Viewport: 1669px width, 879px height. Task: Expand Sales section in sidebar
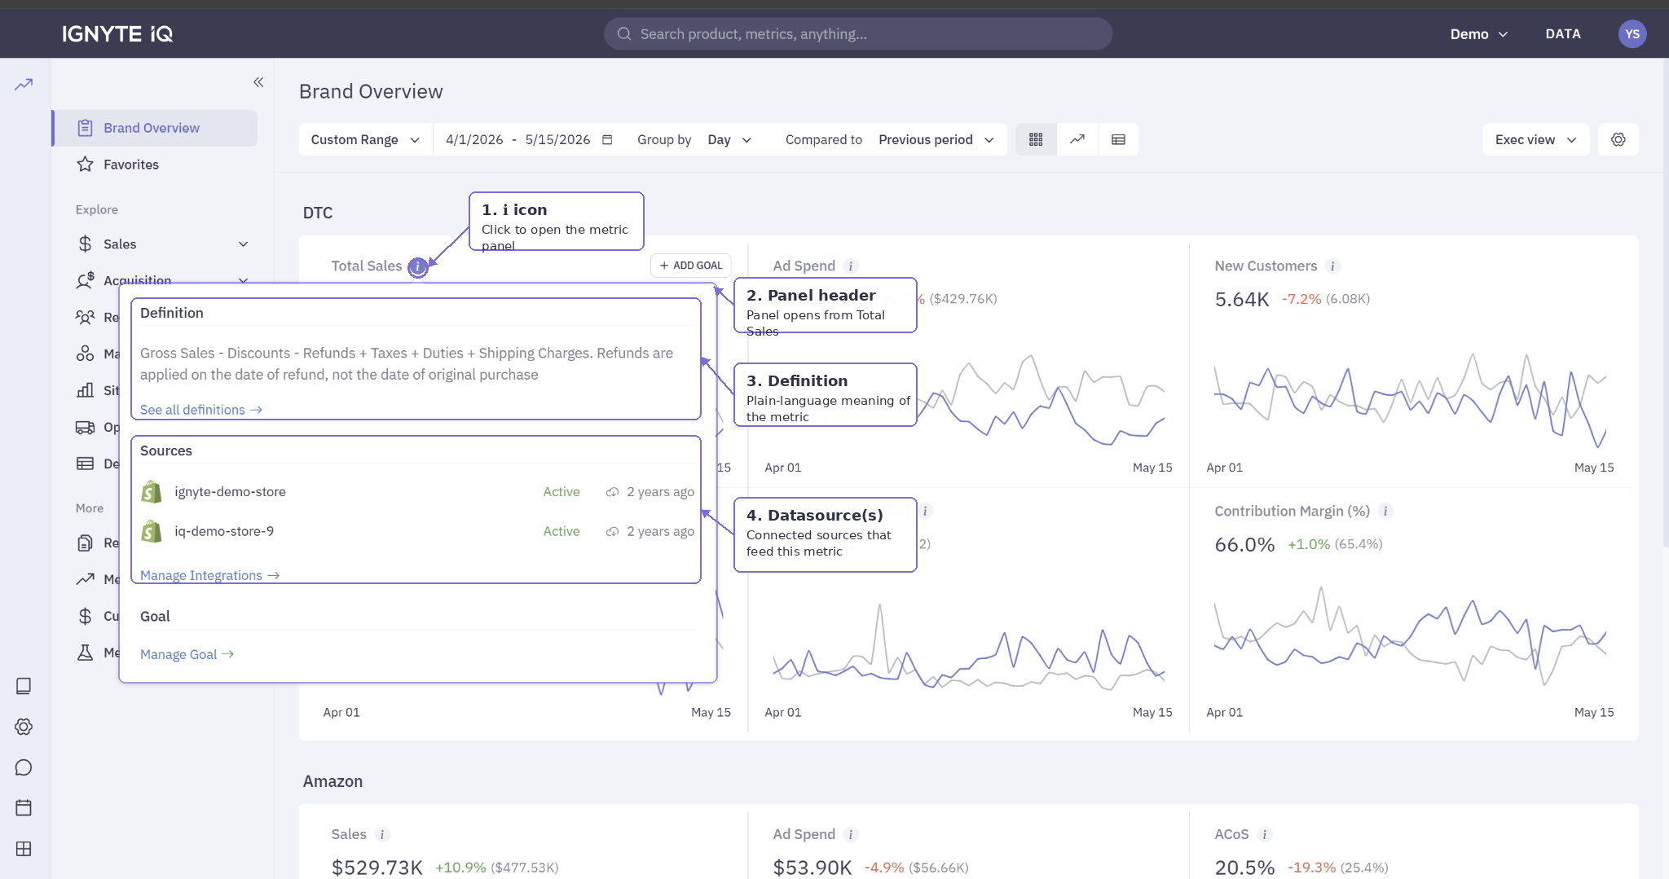click(x=162, y=244)
